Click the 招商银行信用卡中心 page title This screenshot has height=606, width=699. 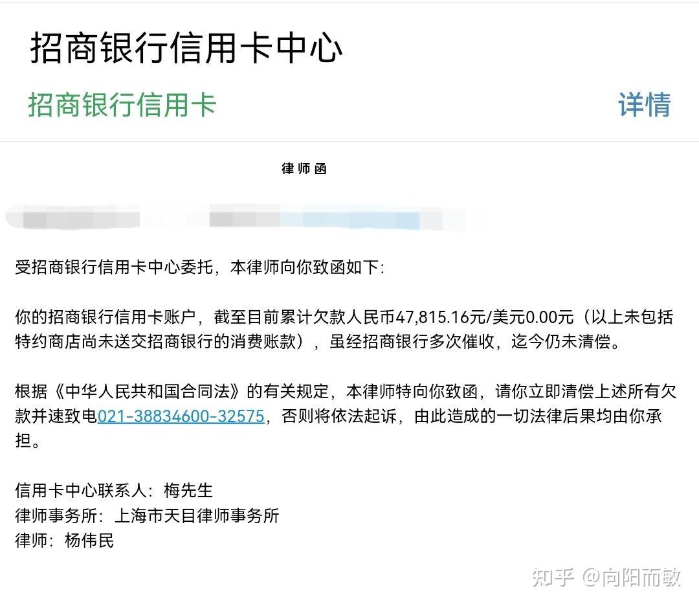(186, 49)
